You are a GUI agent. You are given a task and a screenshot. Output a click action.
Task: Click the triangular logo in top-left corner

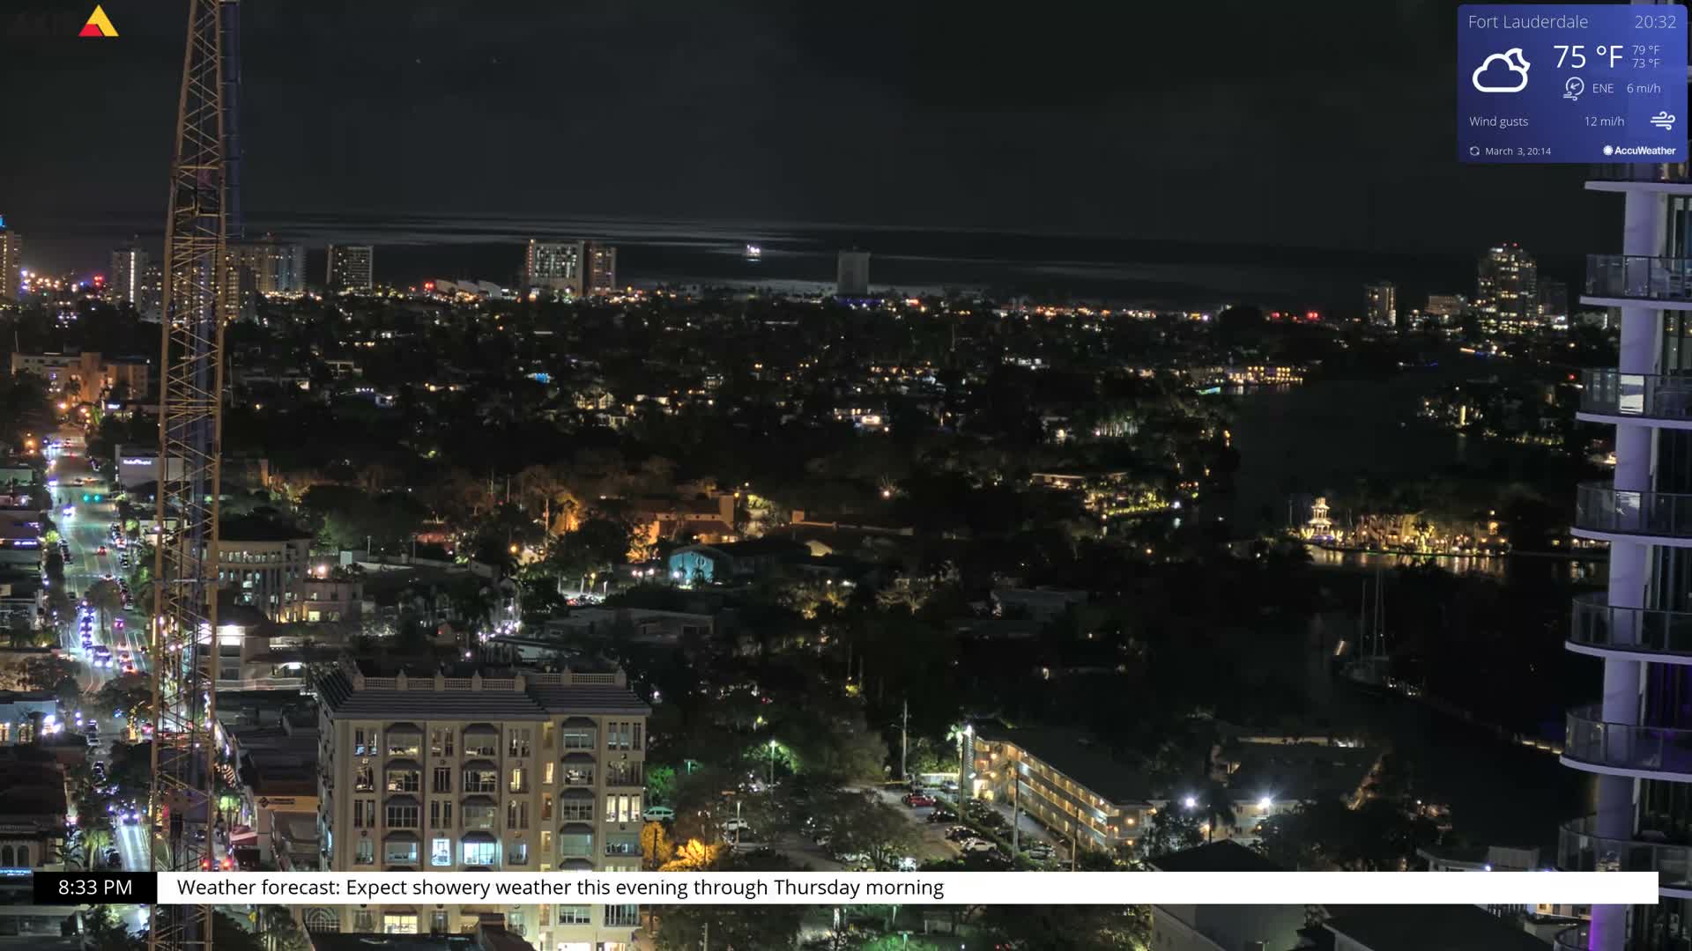[x=98, y=21]
